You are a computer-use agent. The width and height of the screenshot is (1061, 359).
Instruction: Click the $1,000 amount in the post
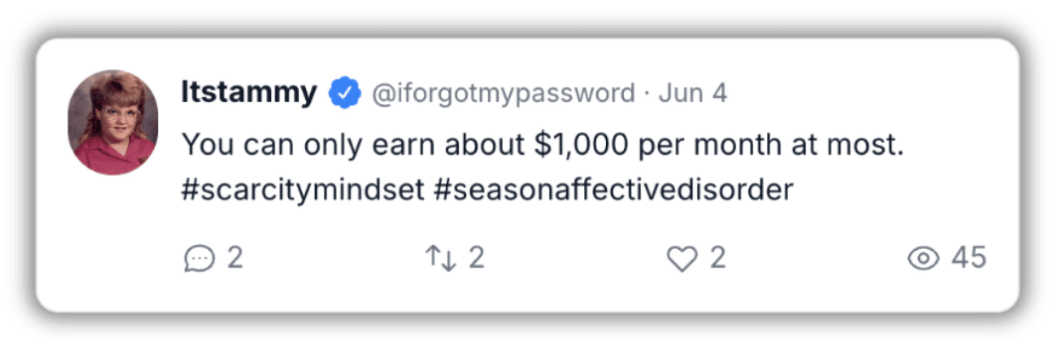tap(578, 146)
